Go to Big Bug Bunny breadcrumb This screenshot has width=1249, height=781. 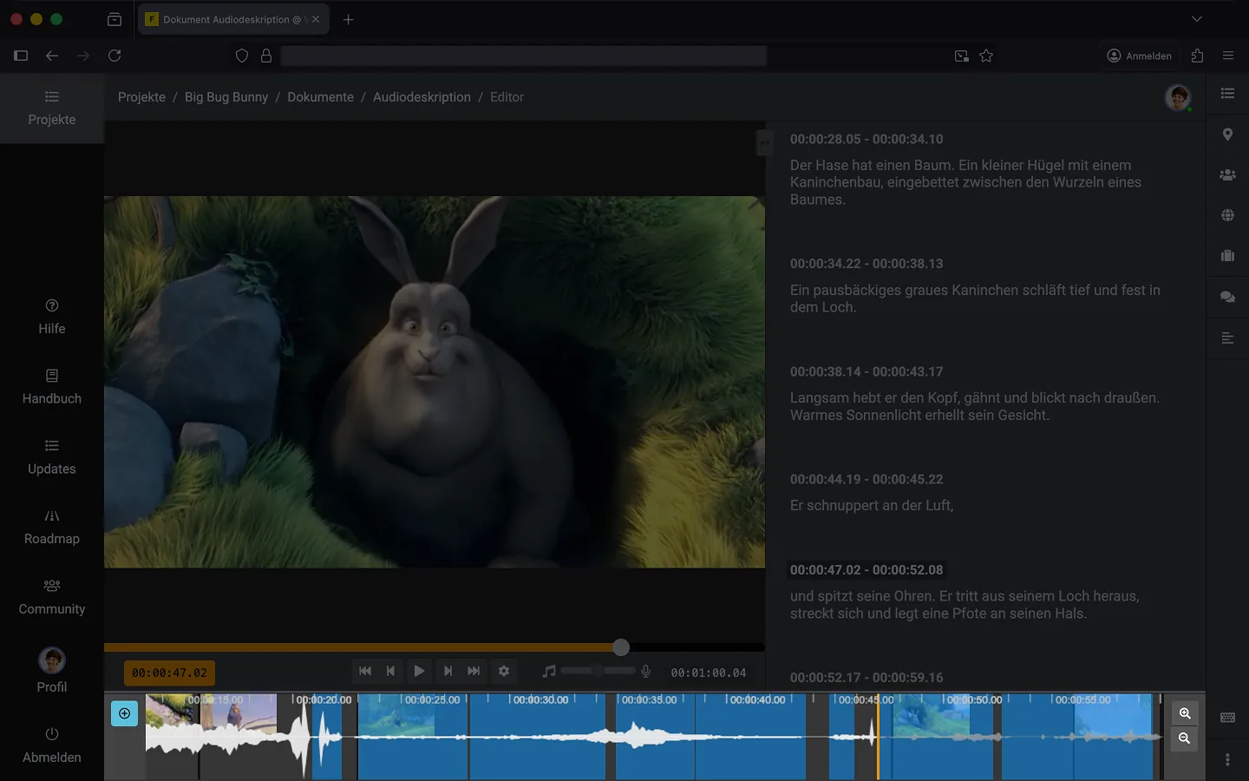point(226,97)
